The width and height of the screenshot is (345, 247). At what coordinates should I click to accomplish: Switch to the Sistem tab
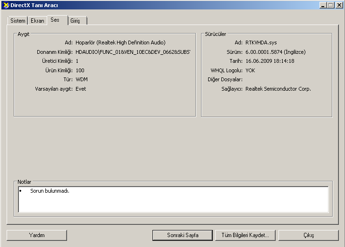tap(18, 21)
